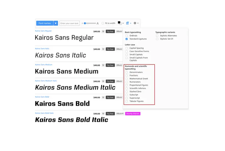Screen dimensions: 225x151
Task: Expand the Font names dropdown arrow
Action: tap(56, 23)
